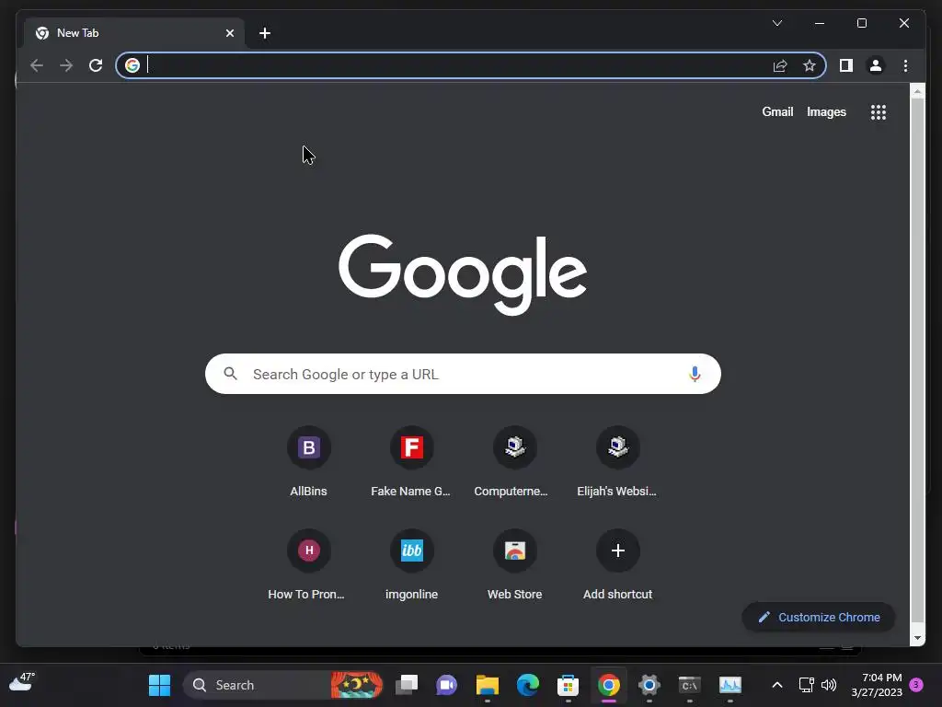Click the Customize Chrome button
942x707 pixels.
pos(819,617)
